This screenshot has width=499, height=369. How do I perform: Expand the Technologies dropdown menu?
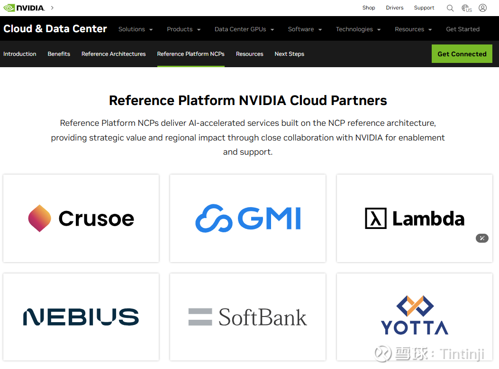pos(358,29)
